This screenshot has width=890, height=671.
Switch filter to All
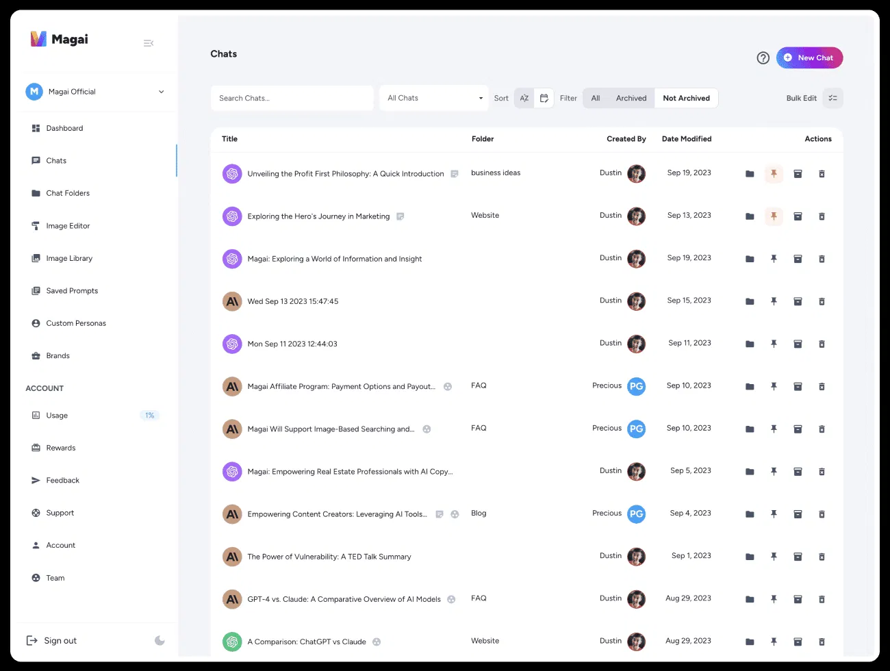[596, 99]
